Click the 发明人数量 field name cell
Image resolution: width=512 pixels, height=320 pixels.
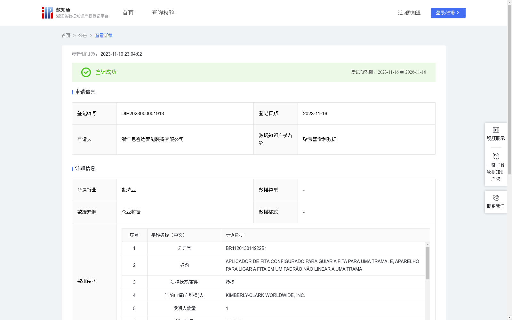(x=185, y=308)
